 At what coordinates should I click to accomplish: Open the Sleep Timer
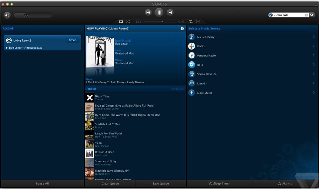[220, 184]
